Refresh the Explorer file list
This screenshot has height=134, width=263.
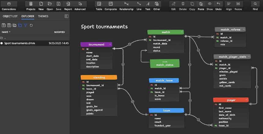[x=31, y=25]
